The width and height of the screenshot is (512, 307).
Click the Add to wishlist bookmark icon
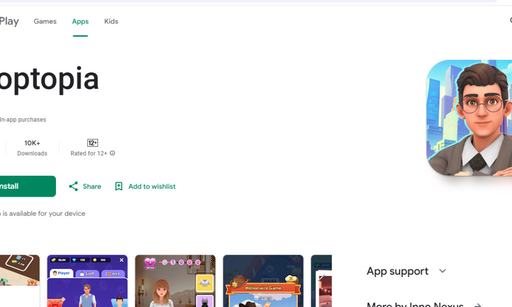click(118, 186)
